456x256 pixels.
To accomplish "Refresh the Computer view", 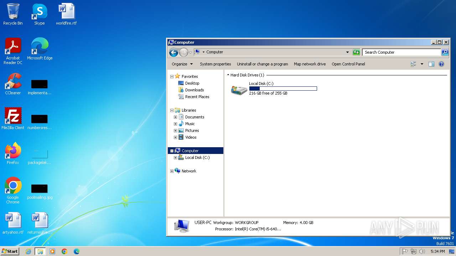I will click(x=356, y=52).
